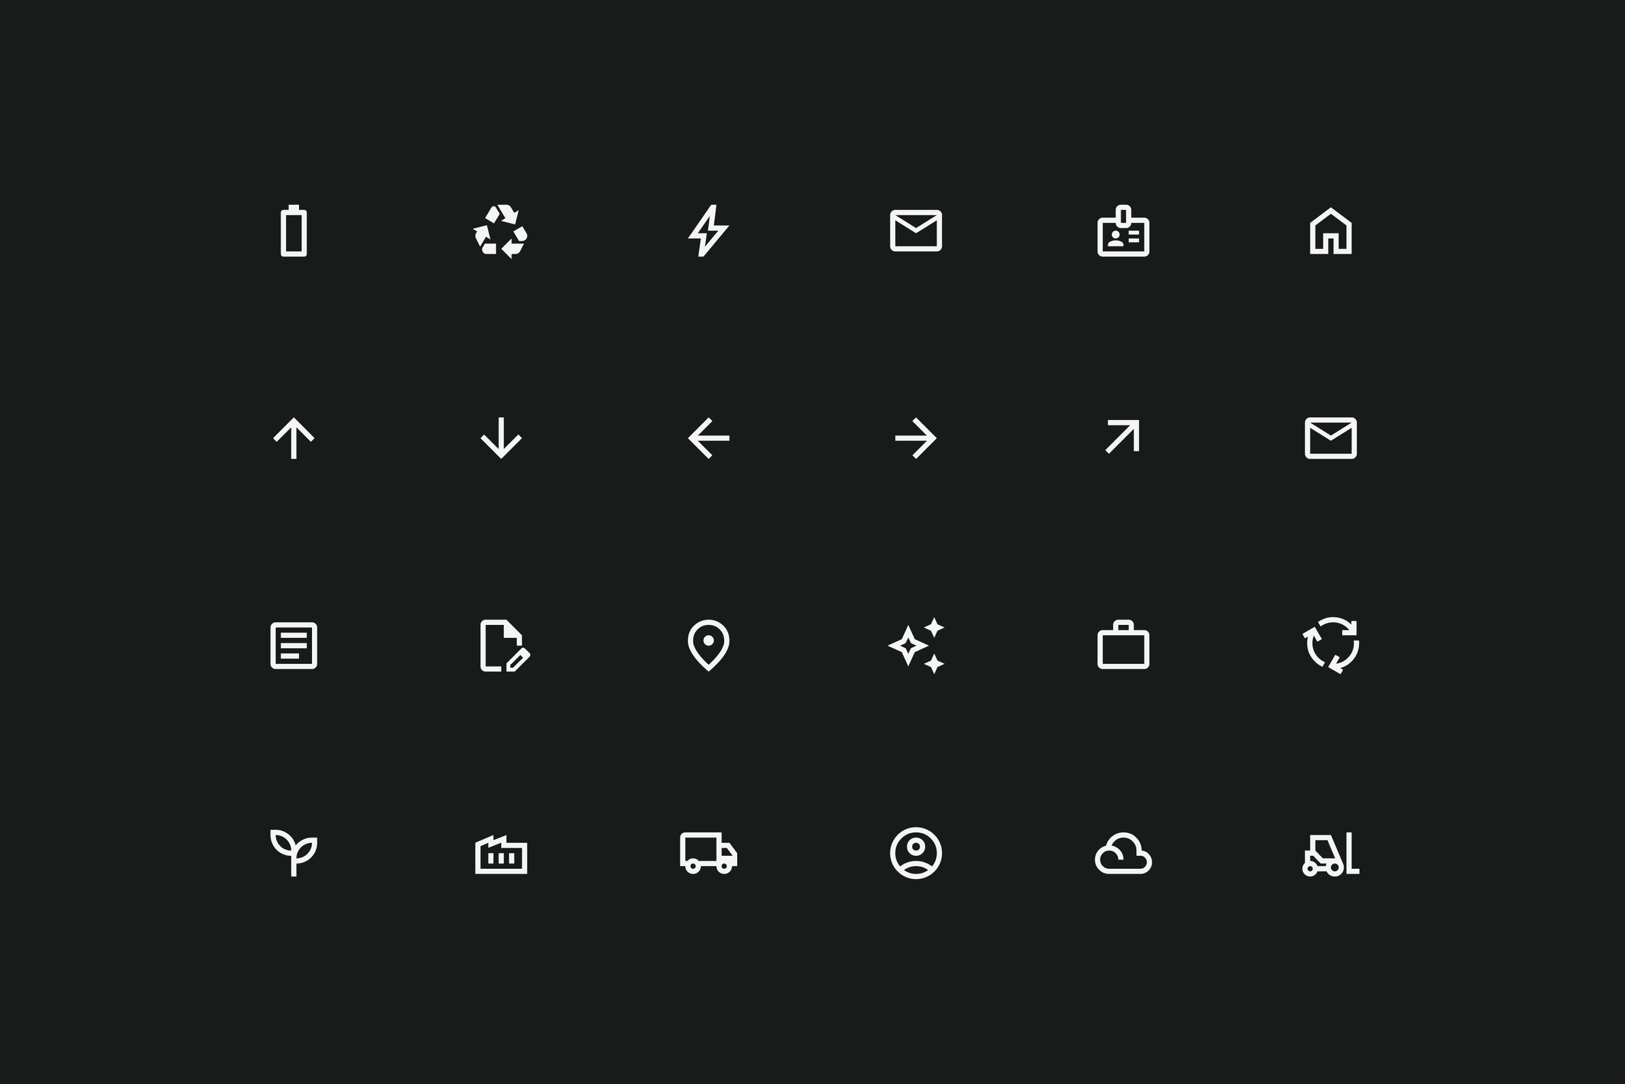Click the battery icon
The image size is (1625, 1084).
[294, 231]
